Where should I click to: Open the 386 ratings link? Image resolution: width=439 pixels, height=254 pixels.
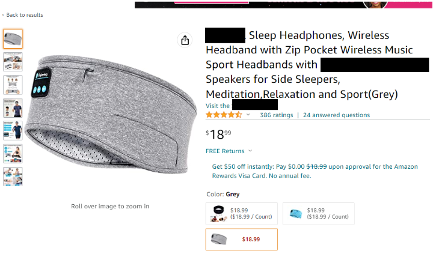(276, 115)
